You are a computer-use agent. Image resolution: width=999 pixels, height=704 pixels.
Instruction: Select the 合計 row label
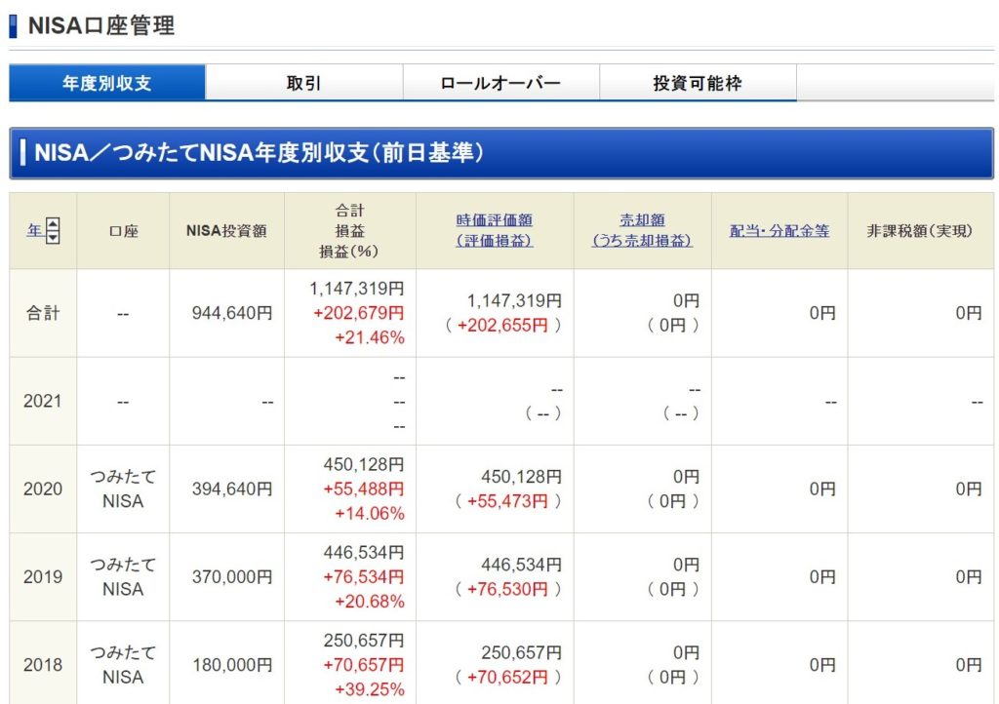(43, 313)
